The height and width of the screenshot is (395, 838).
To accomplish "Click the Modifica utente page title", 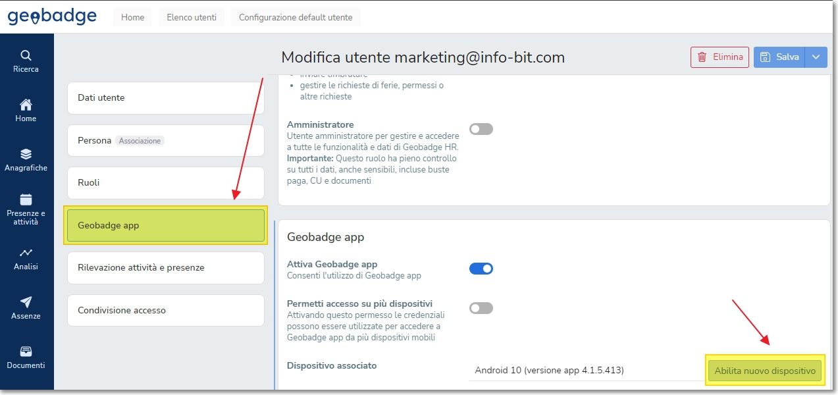I will tap(423, 57).
